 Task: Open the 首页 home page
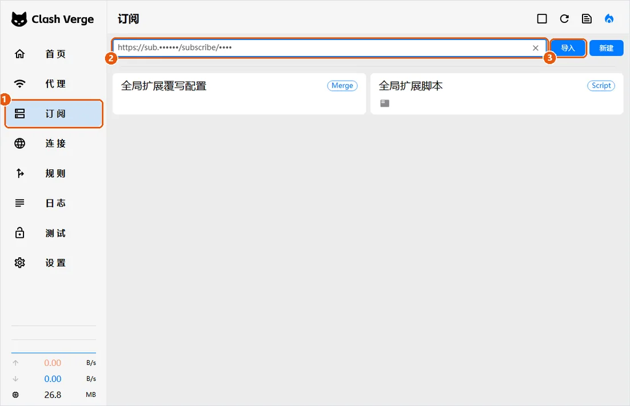tap(54, 54)
